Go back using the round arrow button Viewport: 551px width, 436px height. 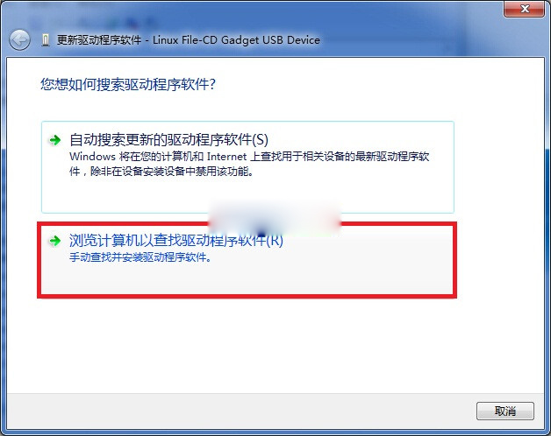coord(19,40)
